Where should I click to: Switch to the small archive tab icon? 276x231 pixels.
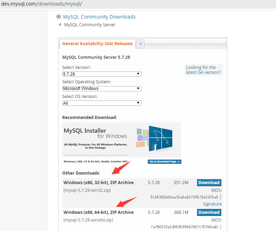(x=140, y=44)
